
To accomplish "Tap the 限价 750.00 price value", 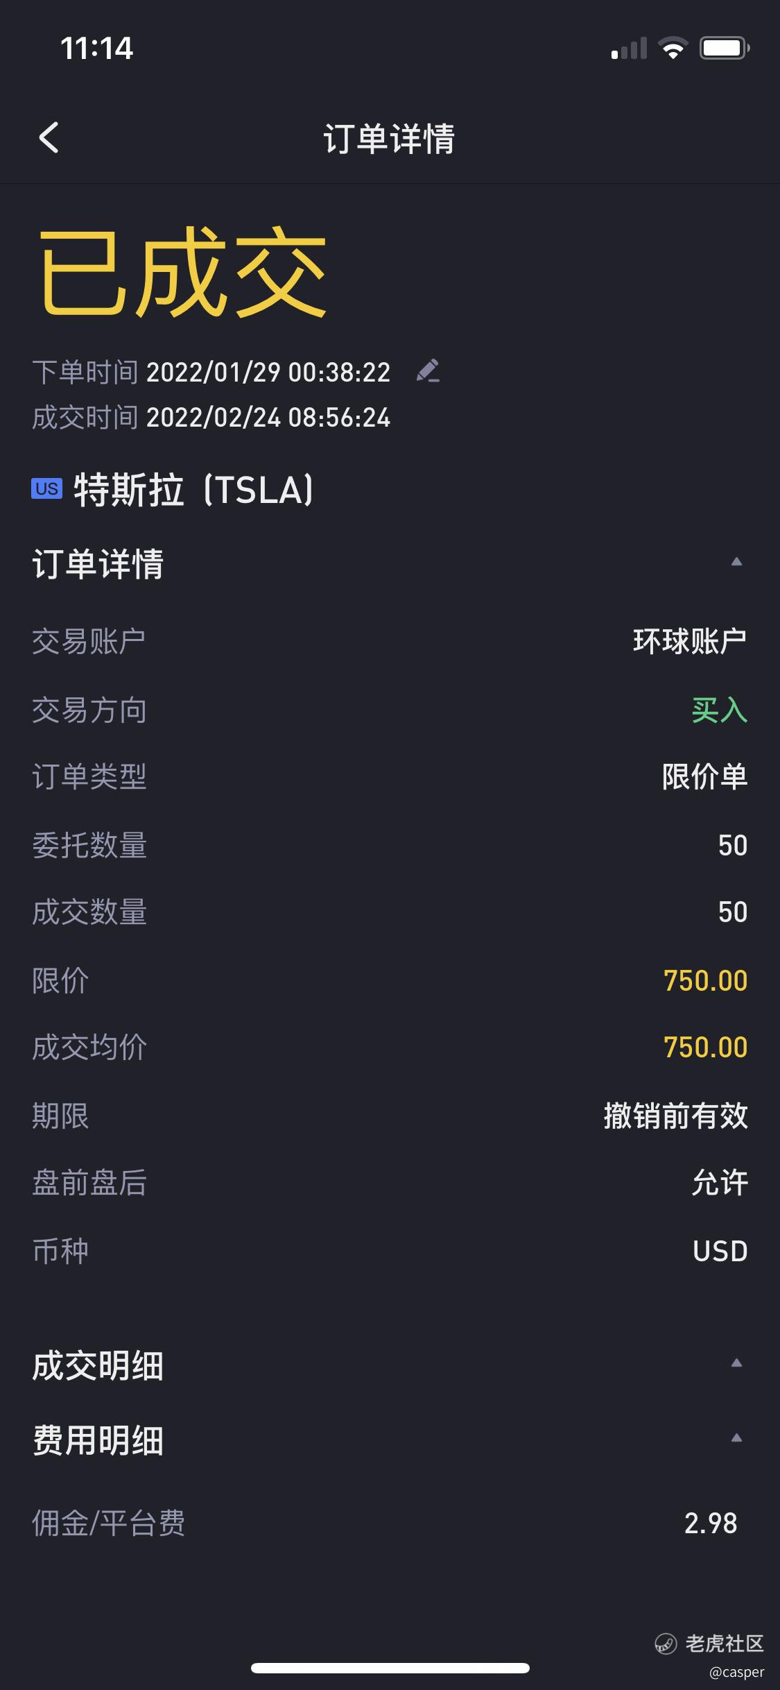I will (x=705, y=980).
